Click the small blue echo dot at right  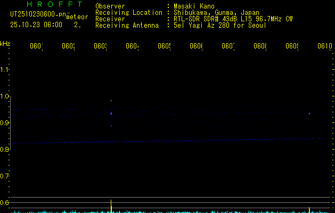[x=309, y=113]
